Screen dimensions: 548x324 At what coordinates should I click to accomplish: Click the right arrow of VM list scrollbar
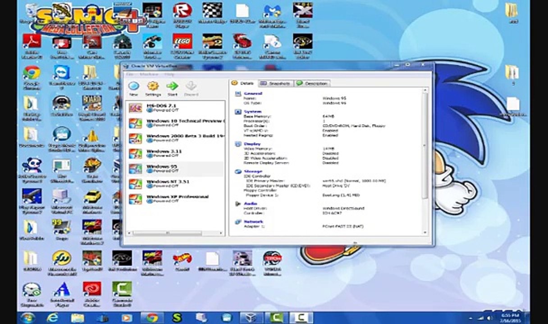coord(221,233)
